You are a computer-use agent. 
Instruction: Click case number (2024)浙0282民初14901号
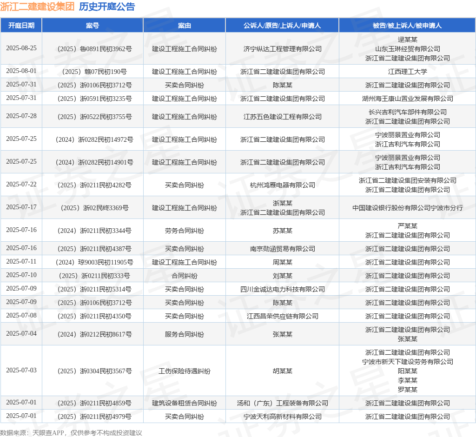94,162
